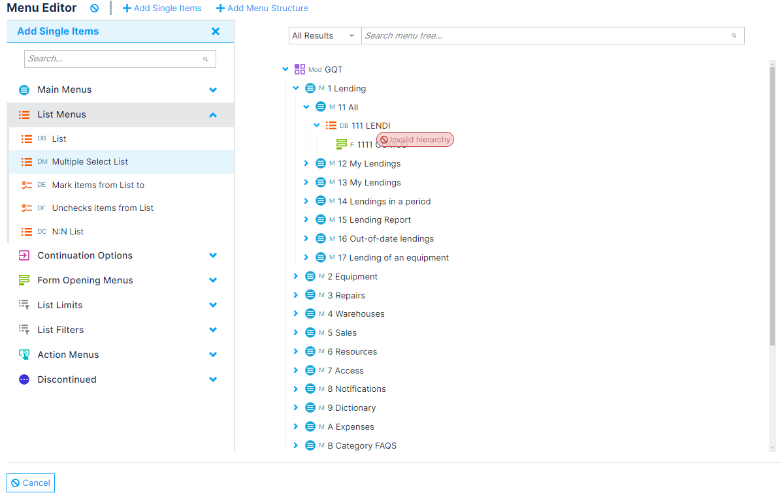
Task: Click the Unchecks items from List icon
Action: pos(26,208)
